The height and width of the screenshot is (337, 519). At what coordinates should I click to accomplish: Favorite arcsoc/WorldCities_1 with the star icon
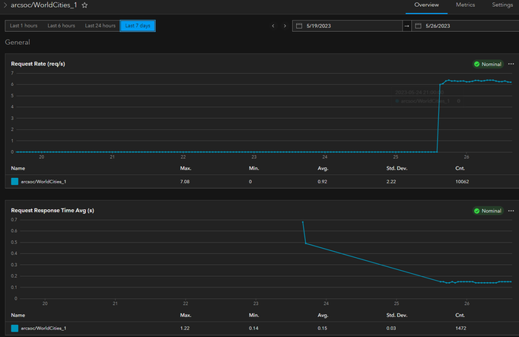point(84,5)
